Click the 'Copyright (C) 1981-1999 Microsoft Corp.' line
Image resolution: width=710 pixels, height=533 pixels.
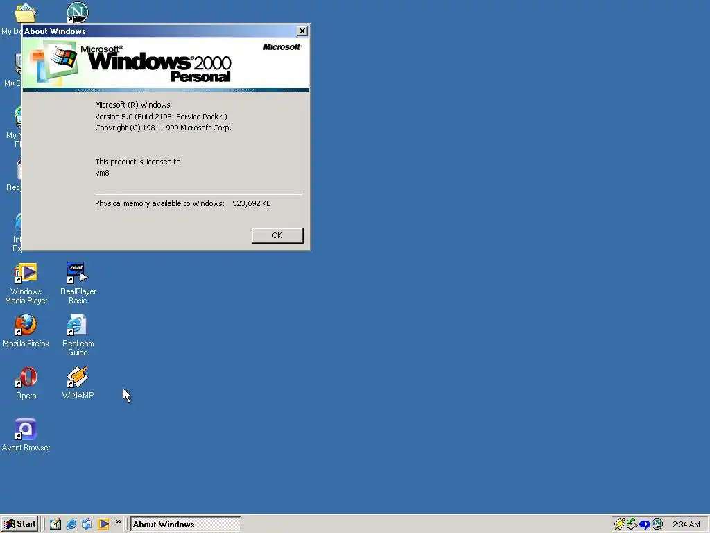(163, 128)
